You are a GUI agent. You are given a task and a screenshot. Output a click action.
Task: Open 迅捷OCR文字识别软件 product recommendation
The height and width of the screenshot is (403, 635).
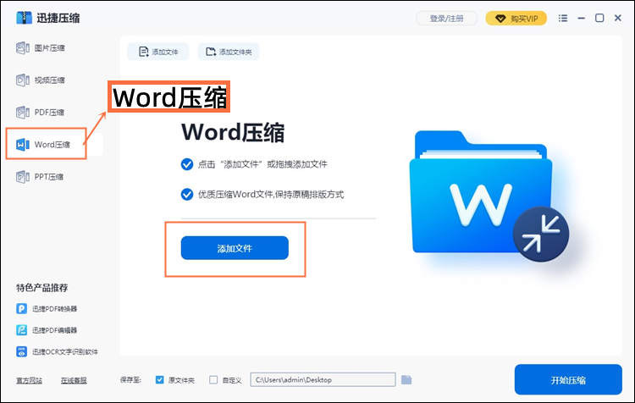57,351
